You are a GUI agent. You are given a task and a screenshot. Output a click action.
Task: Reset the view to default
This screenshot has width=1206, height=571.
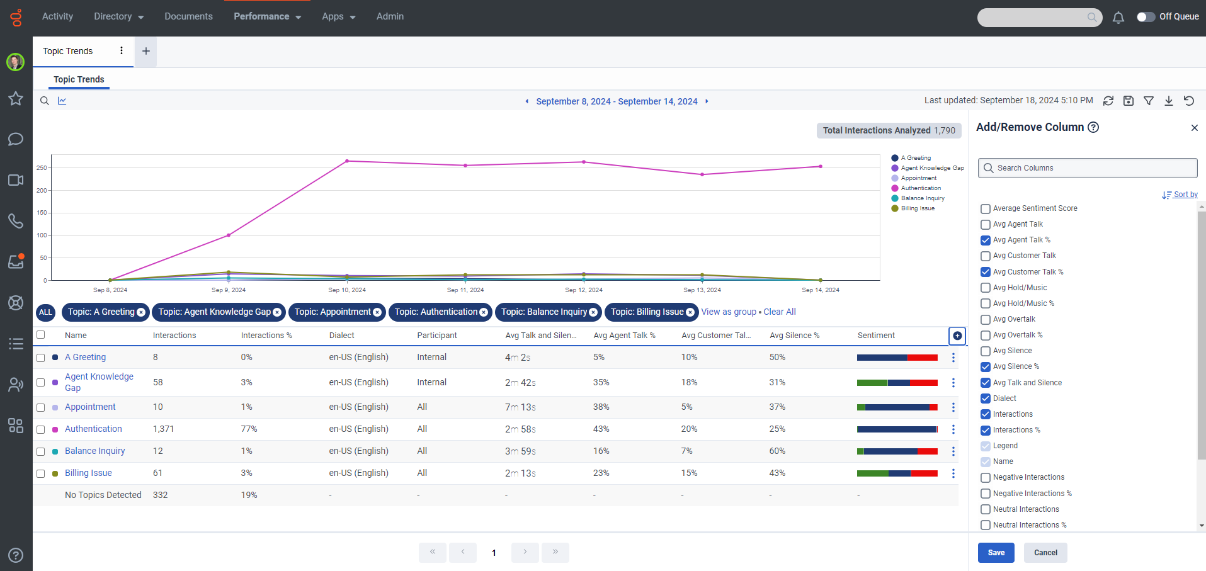point(1189,101)
